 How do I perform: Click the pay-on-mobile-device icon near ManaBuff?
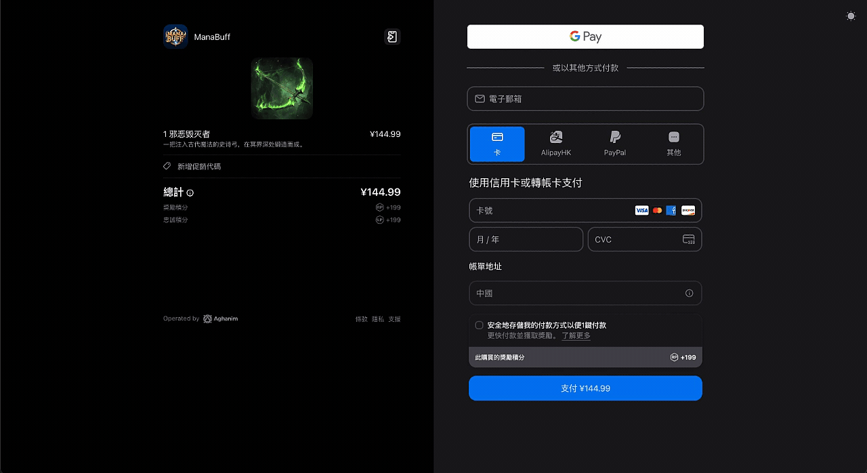(x=392, y=37)
